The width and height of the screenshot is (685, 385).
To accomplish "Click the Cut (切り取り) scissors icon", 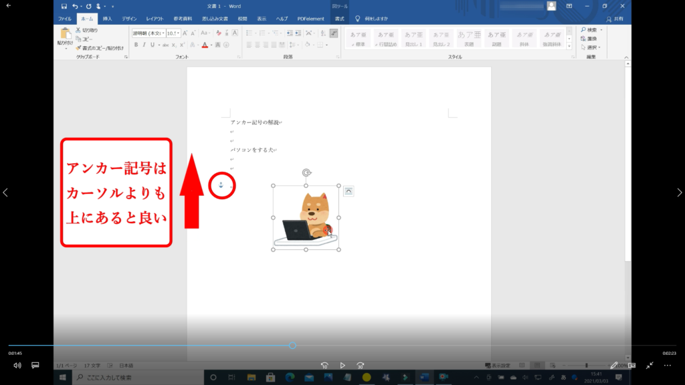I will pos(78,30).
